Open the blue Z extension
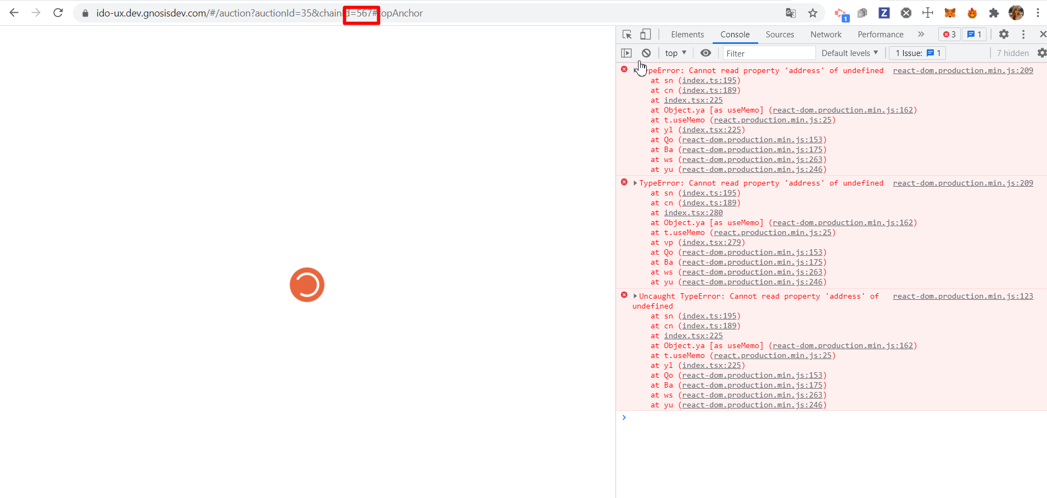1047x498 pixels. pos(884,13)
